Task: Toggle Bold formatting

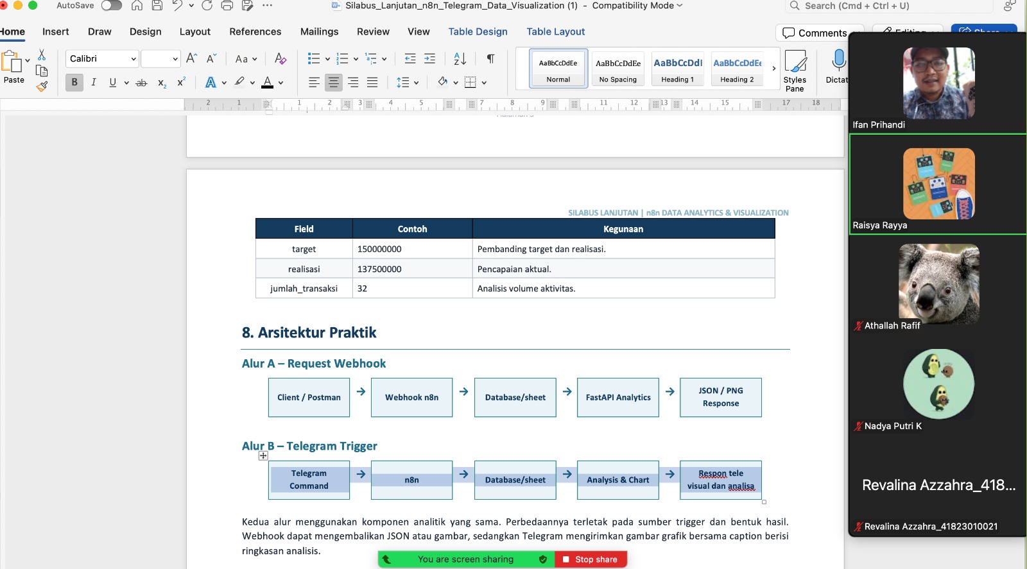Action: coord(74,82)
